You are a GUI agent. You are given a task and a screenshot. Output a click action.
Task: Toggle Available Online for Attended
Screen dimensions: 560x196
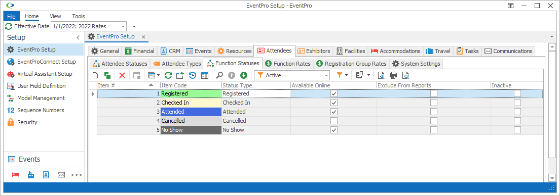[334, 112]
